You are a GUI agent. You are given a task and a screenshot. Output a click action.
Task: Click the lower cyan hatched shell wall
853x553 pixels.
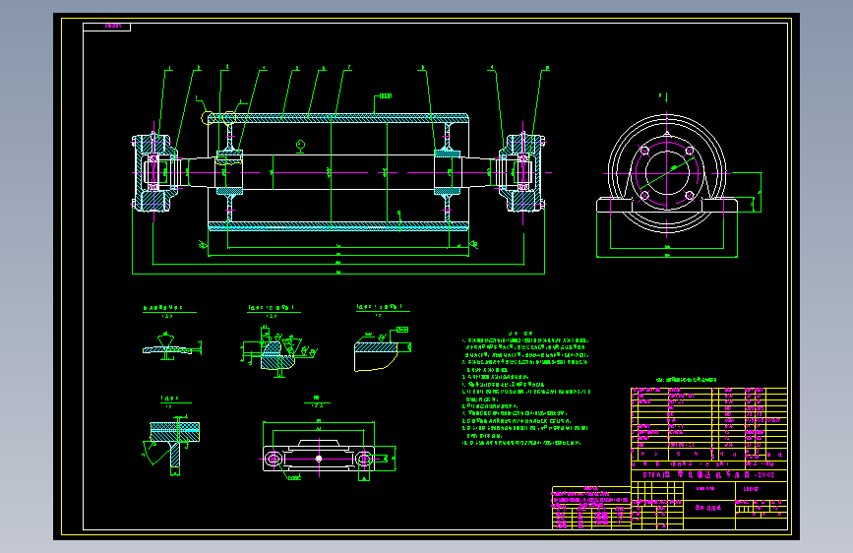[x=338, y=226]
